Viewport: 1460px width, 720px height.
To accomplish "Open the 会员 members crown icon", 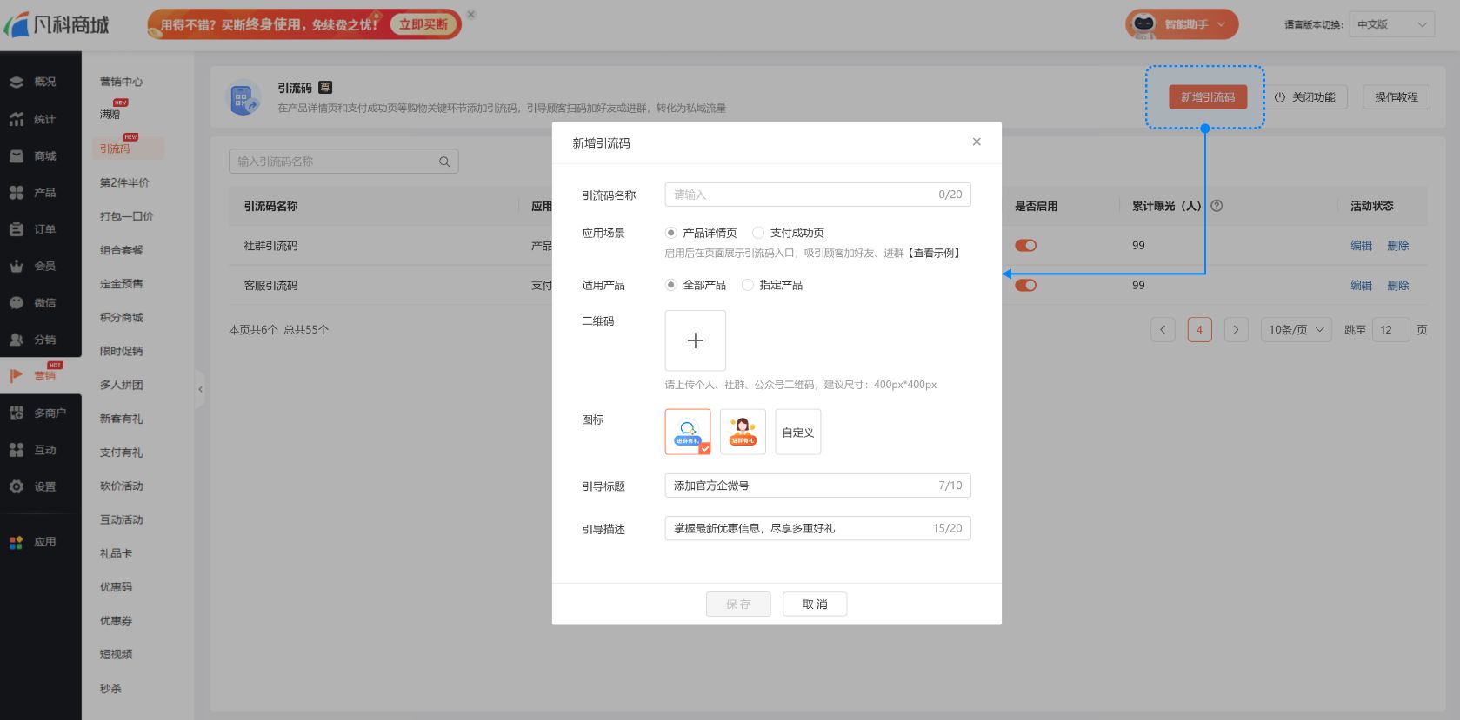I will click(x=17, y=267).
